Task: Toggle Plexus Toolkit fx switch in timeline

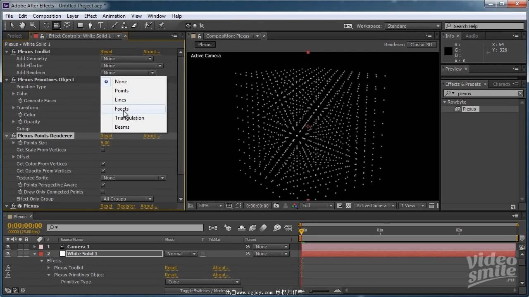Action: point(8,268)
